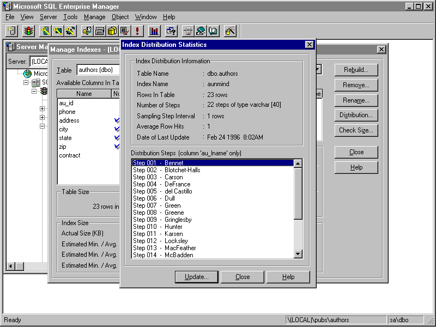
Task: Toggle the checkmark in the city row
Action: (117, 129)
